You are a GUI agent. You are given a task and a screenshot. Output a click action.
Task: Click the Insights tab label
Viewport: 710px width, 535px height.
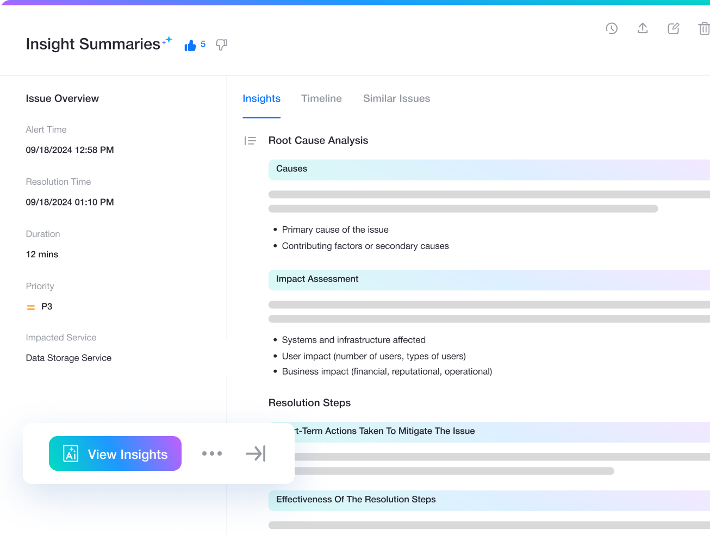(x=261, y=98)
